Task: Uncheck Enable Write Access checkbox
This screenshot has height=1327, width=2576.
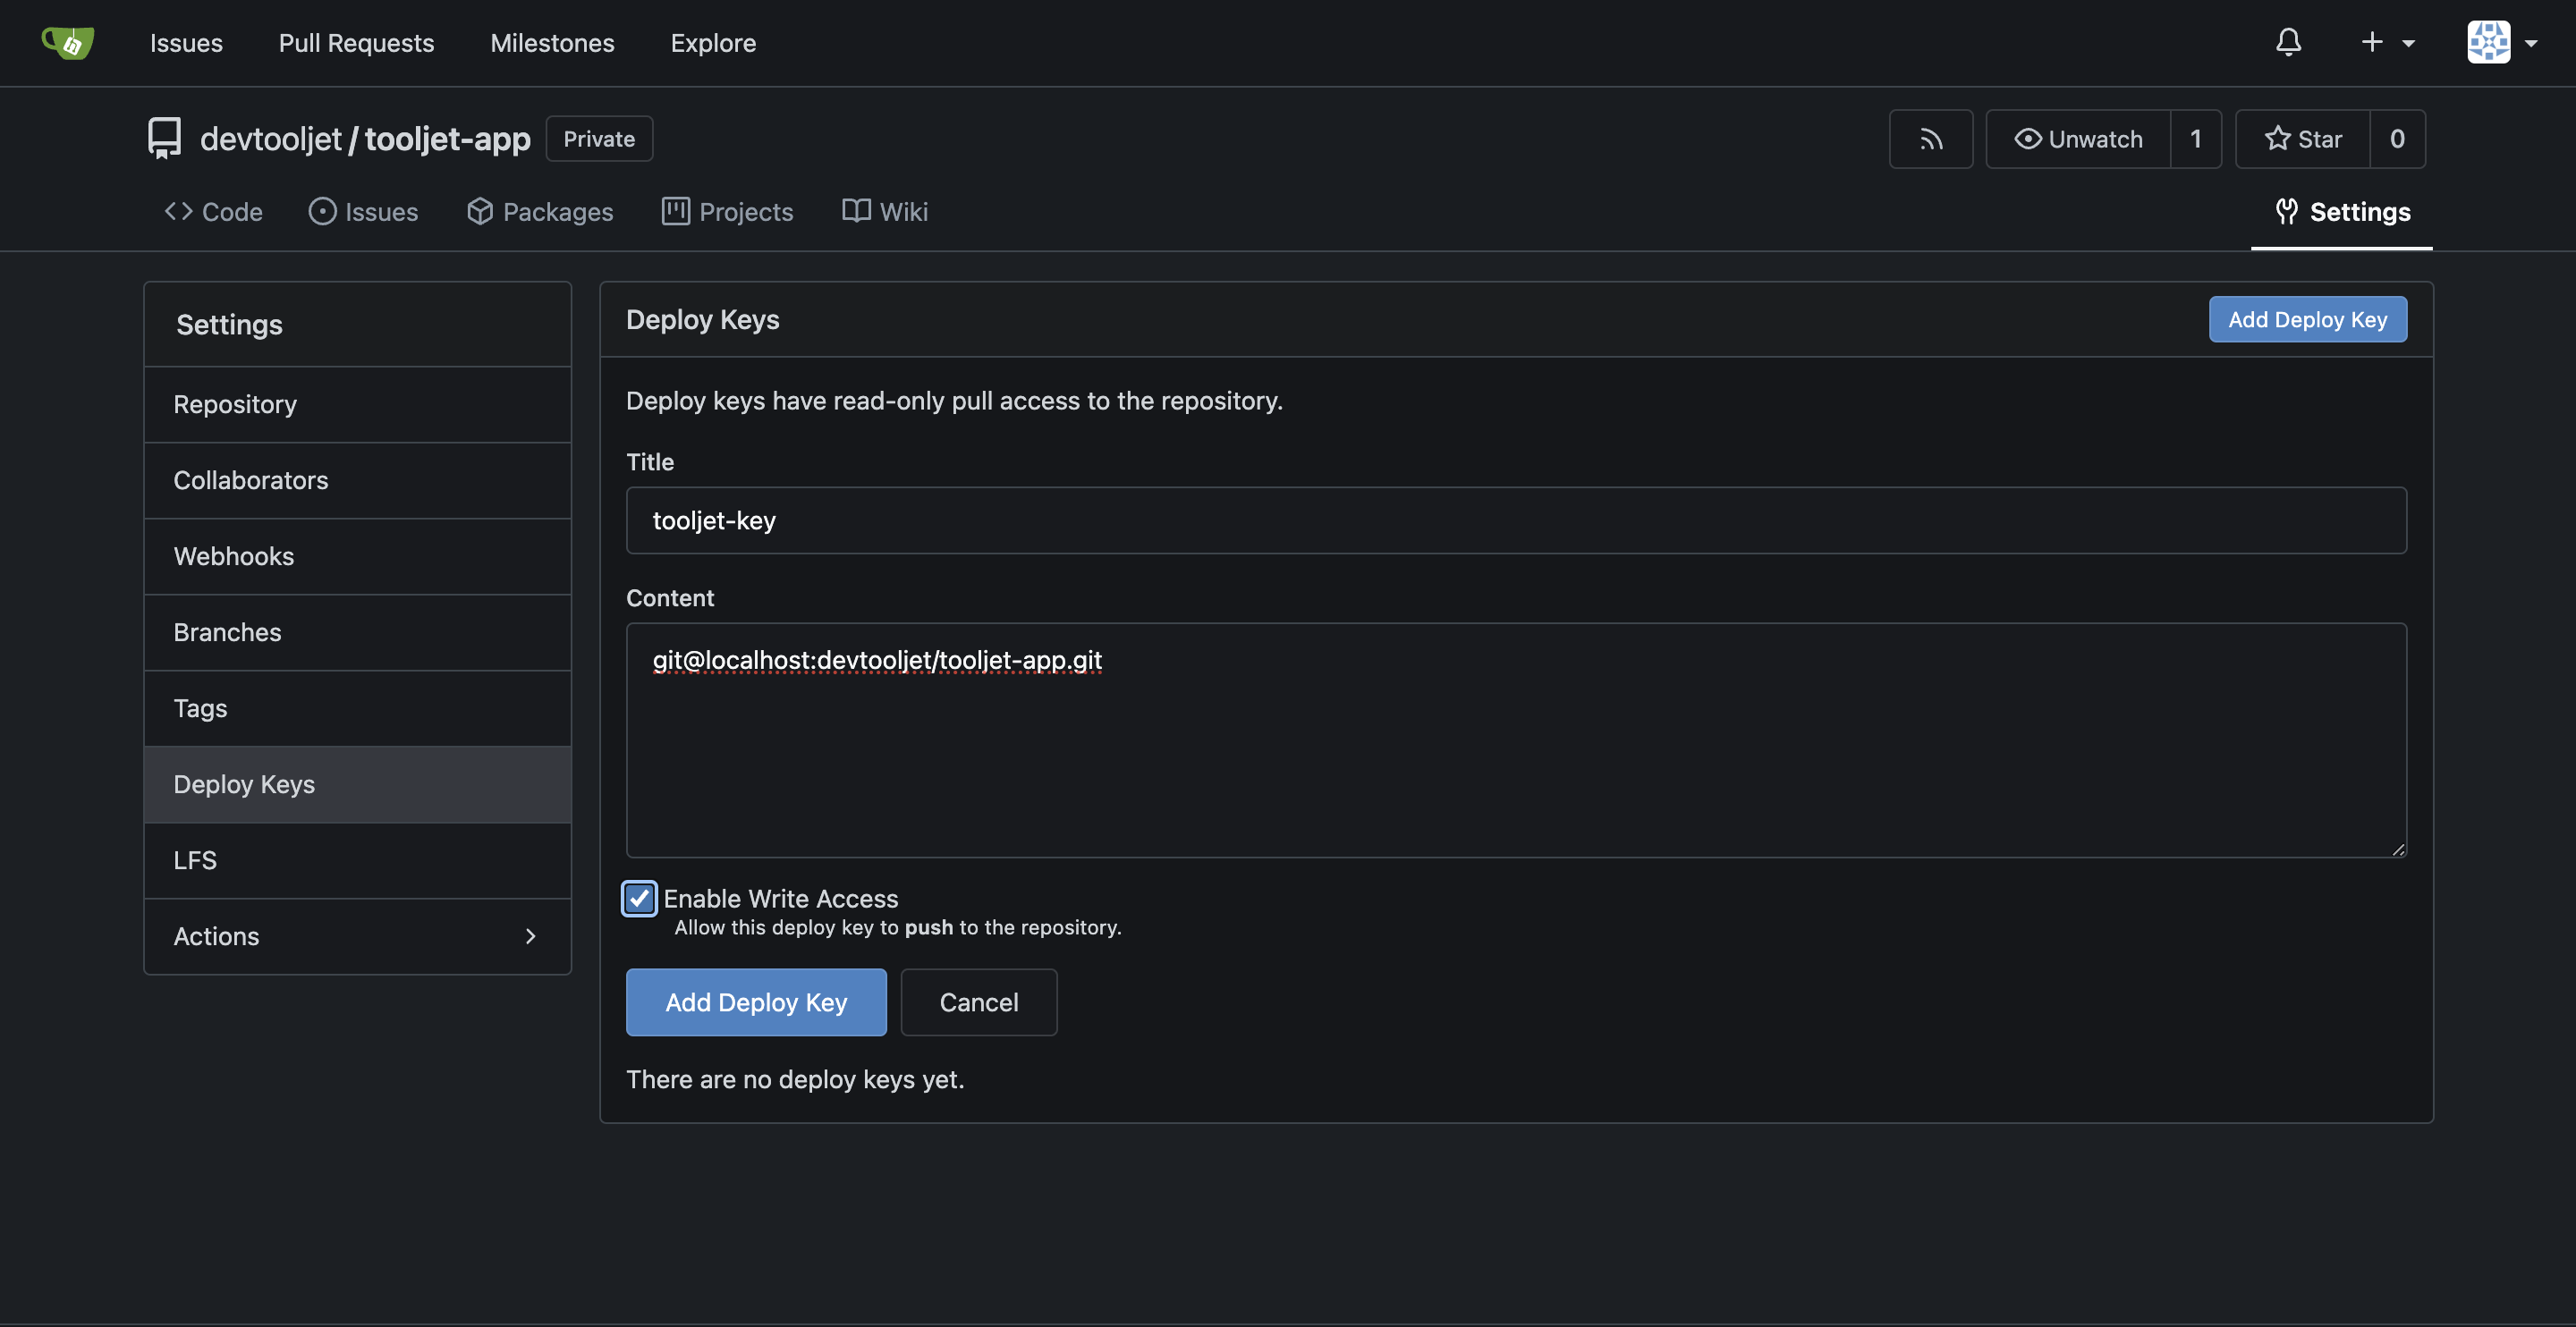Action: [x=639, y=898]
